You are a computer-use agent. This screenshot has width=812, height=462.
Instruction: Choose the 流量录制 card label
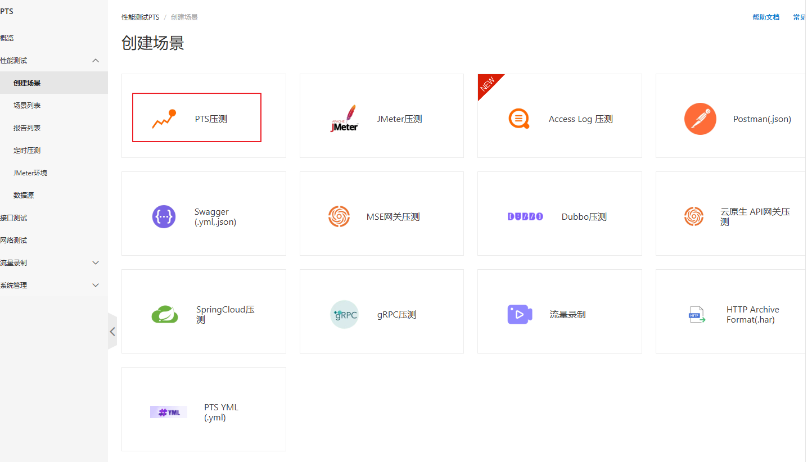(x=567, y=315)
